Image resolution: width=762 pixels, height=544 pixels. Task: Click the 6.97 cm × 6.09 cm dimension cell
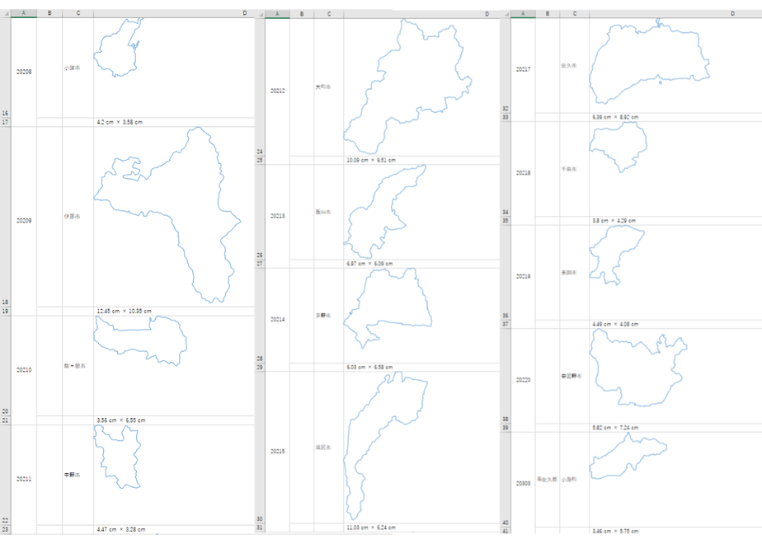(x=421, y=264)
